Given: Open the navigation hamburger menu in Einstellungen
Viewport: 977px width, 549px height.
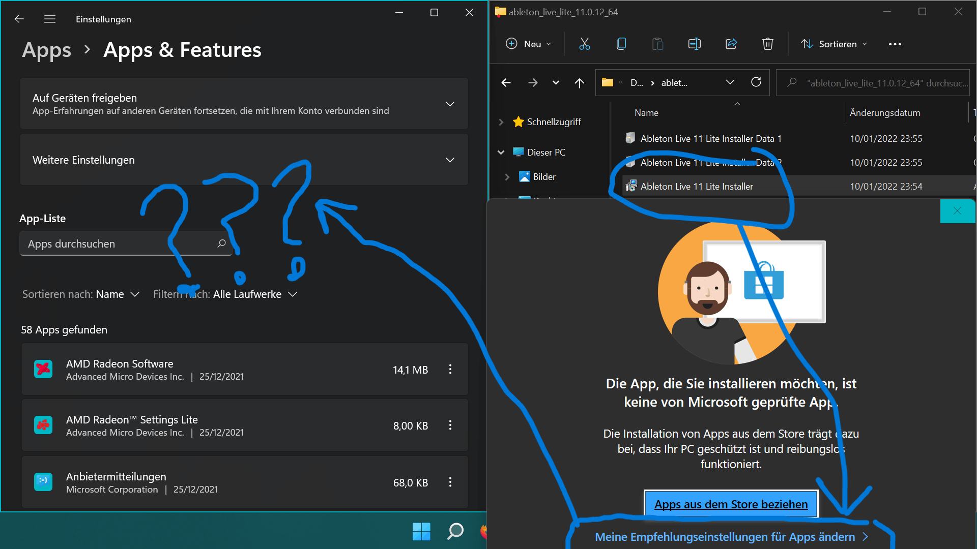Looking at the screenshot, I should pyautogui.click(x=50, y=19).
